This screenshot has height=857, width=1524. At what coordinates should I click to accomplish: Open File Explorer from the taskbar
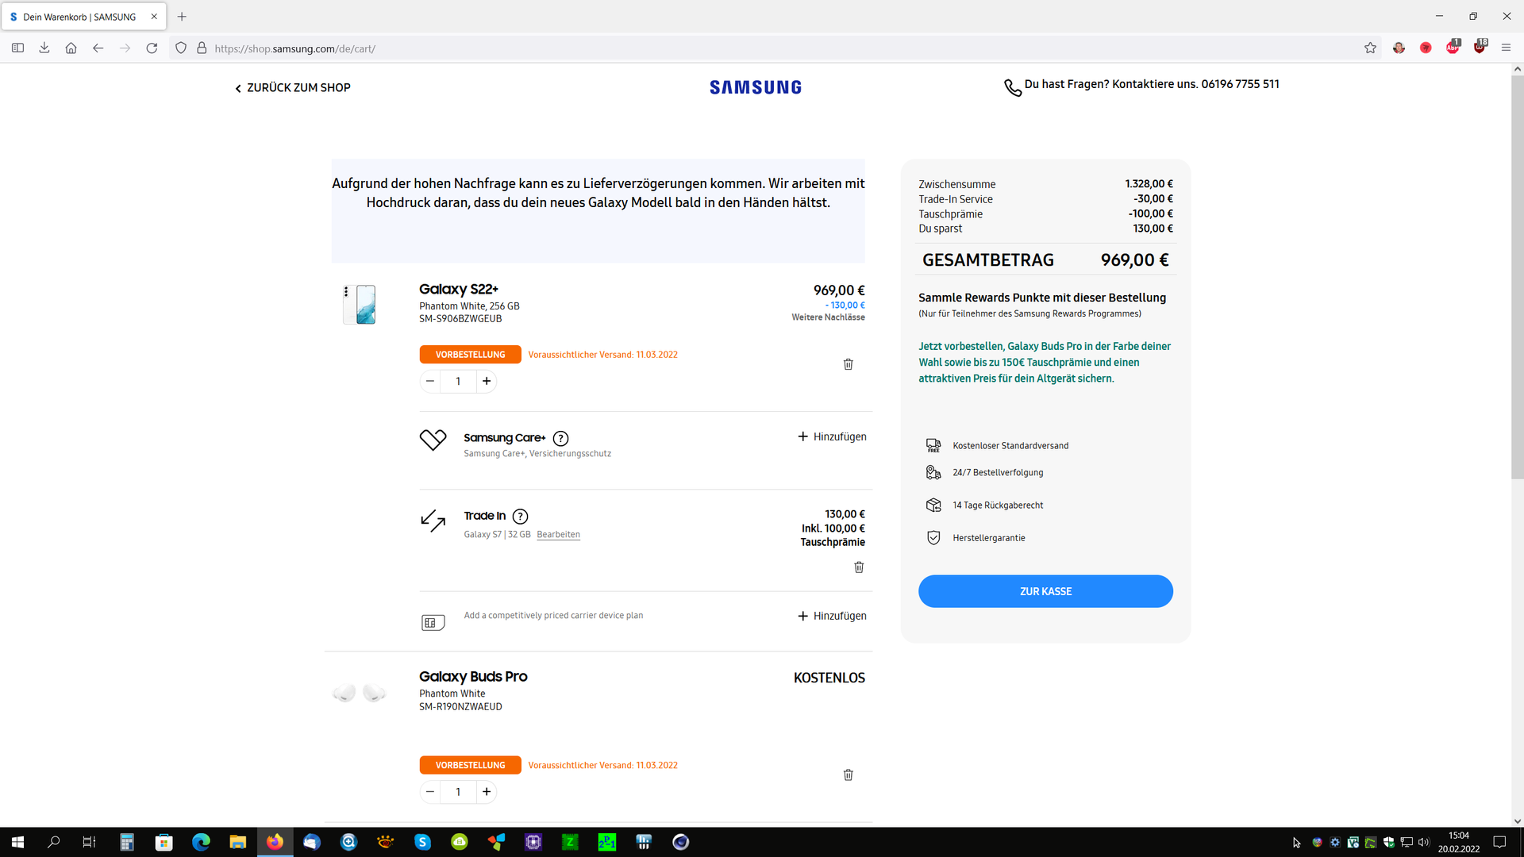[x=237, y=842]
